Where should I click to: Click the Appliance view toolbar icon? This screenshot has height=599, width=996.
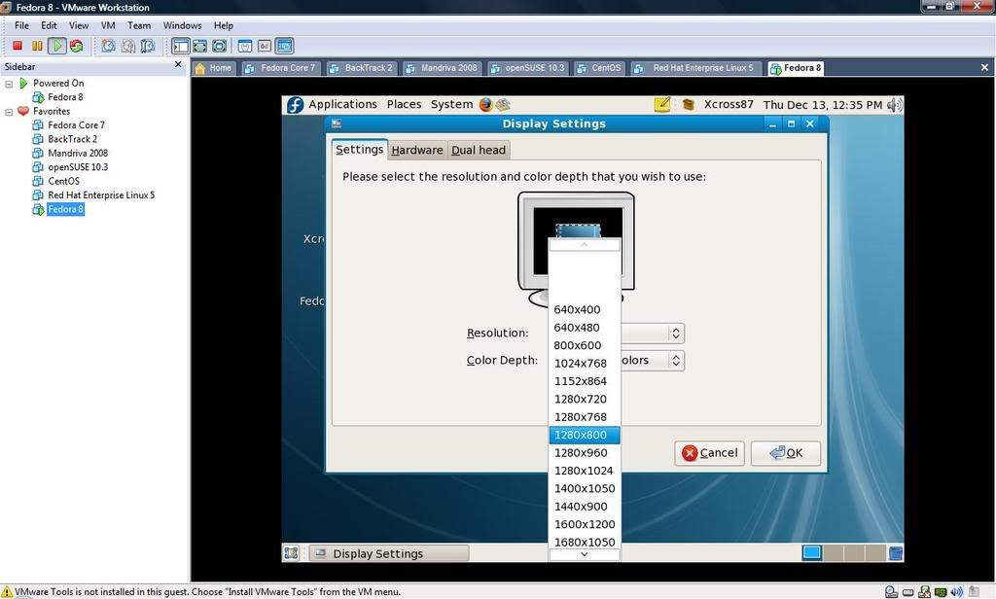265,46
